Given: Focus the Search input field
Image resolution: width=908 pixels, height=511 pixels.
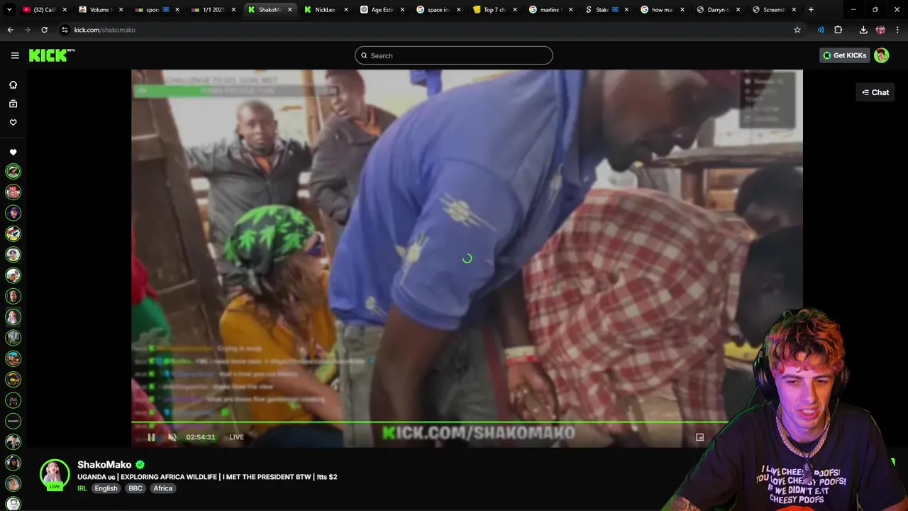Looking at the screenshot, I should coord(454,55).
